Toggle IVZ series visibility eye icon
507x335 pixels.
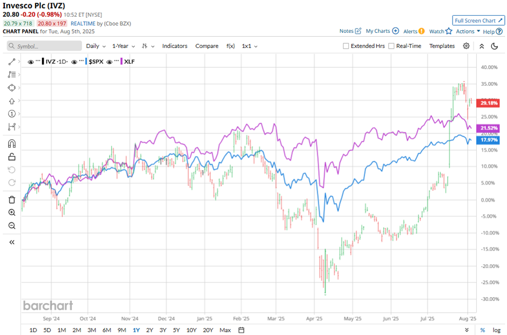pyautogui.click(x=31, y=61)
